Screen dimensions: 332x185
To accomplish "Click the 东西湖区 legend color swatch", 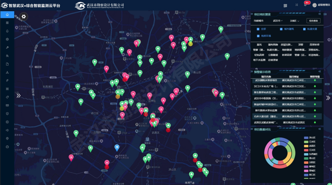I will (306, 154).
